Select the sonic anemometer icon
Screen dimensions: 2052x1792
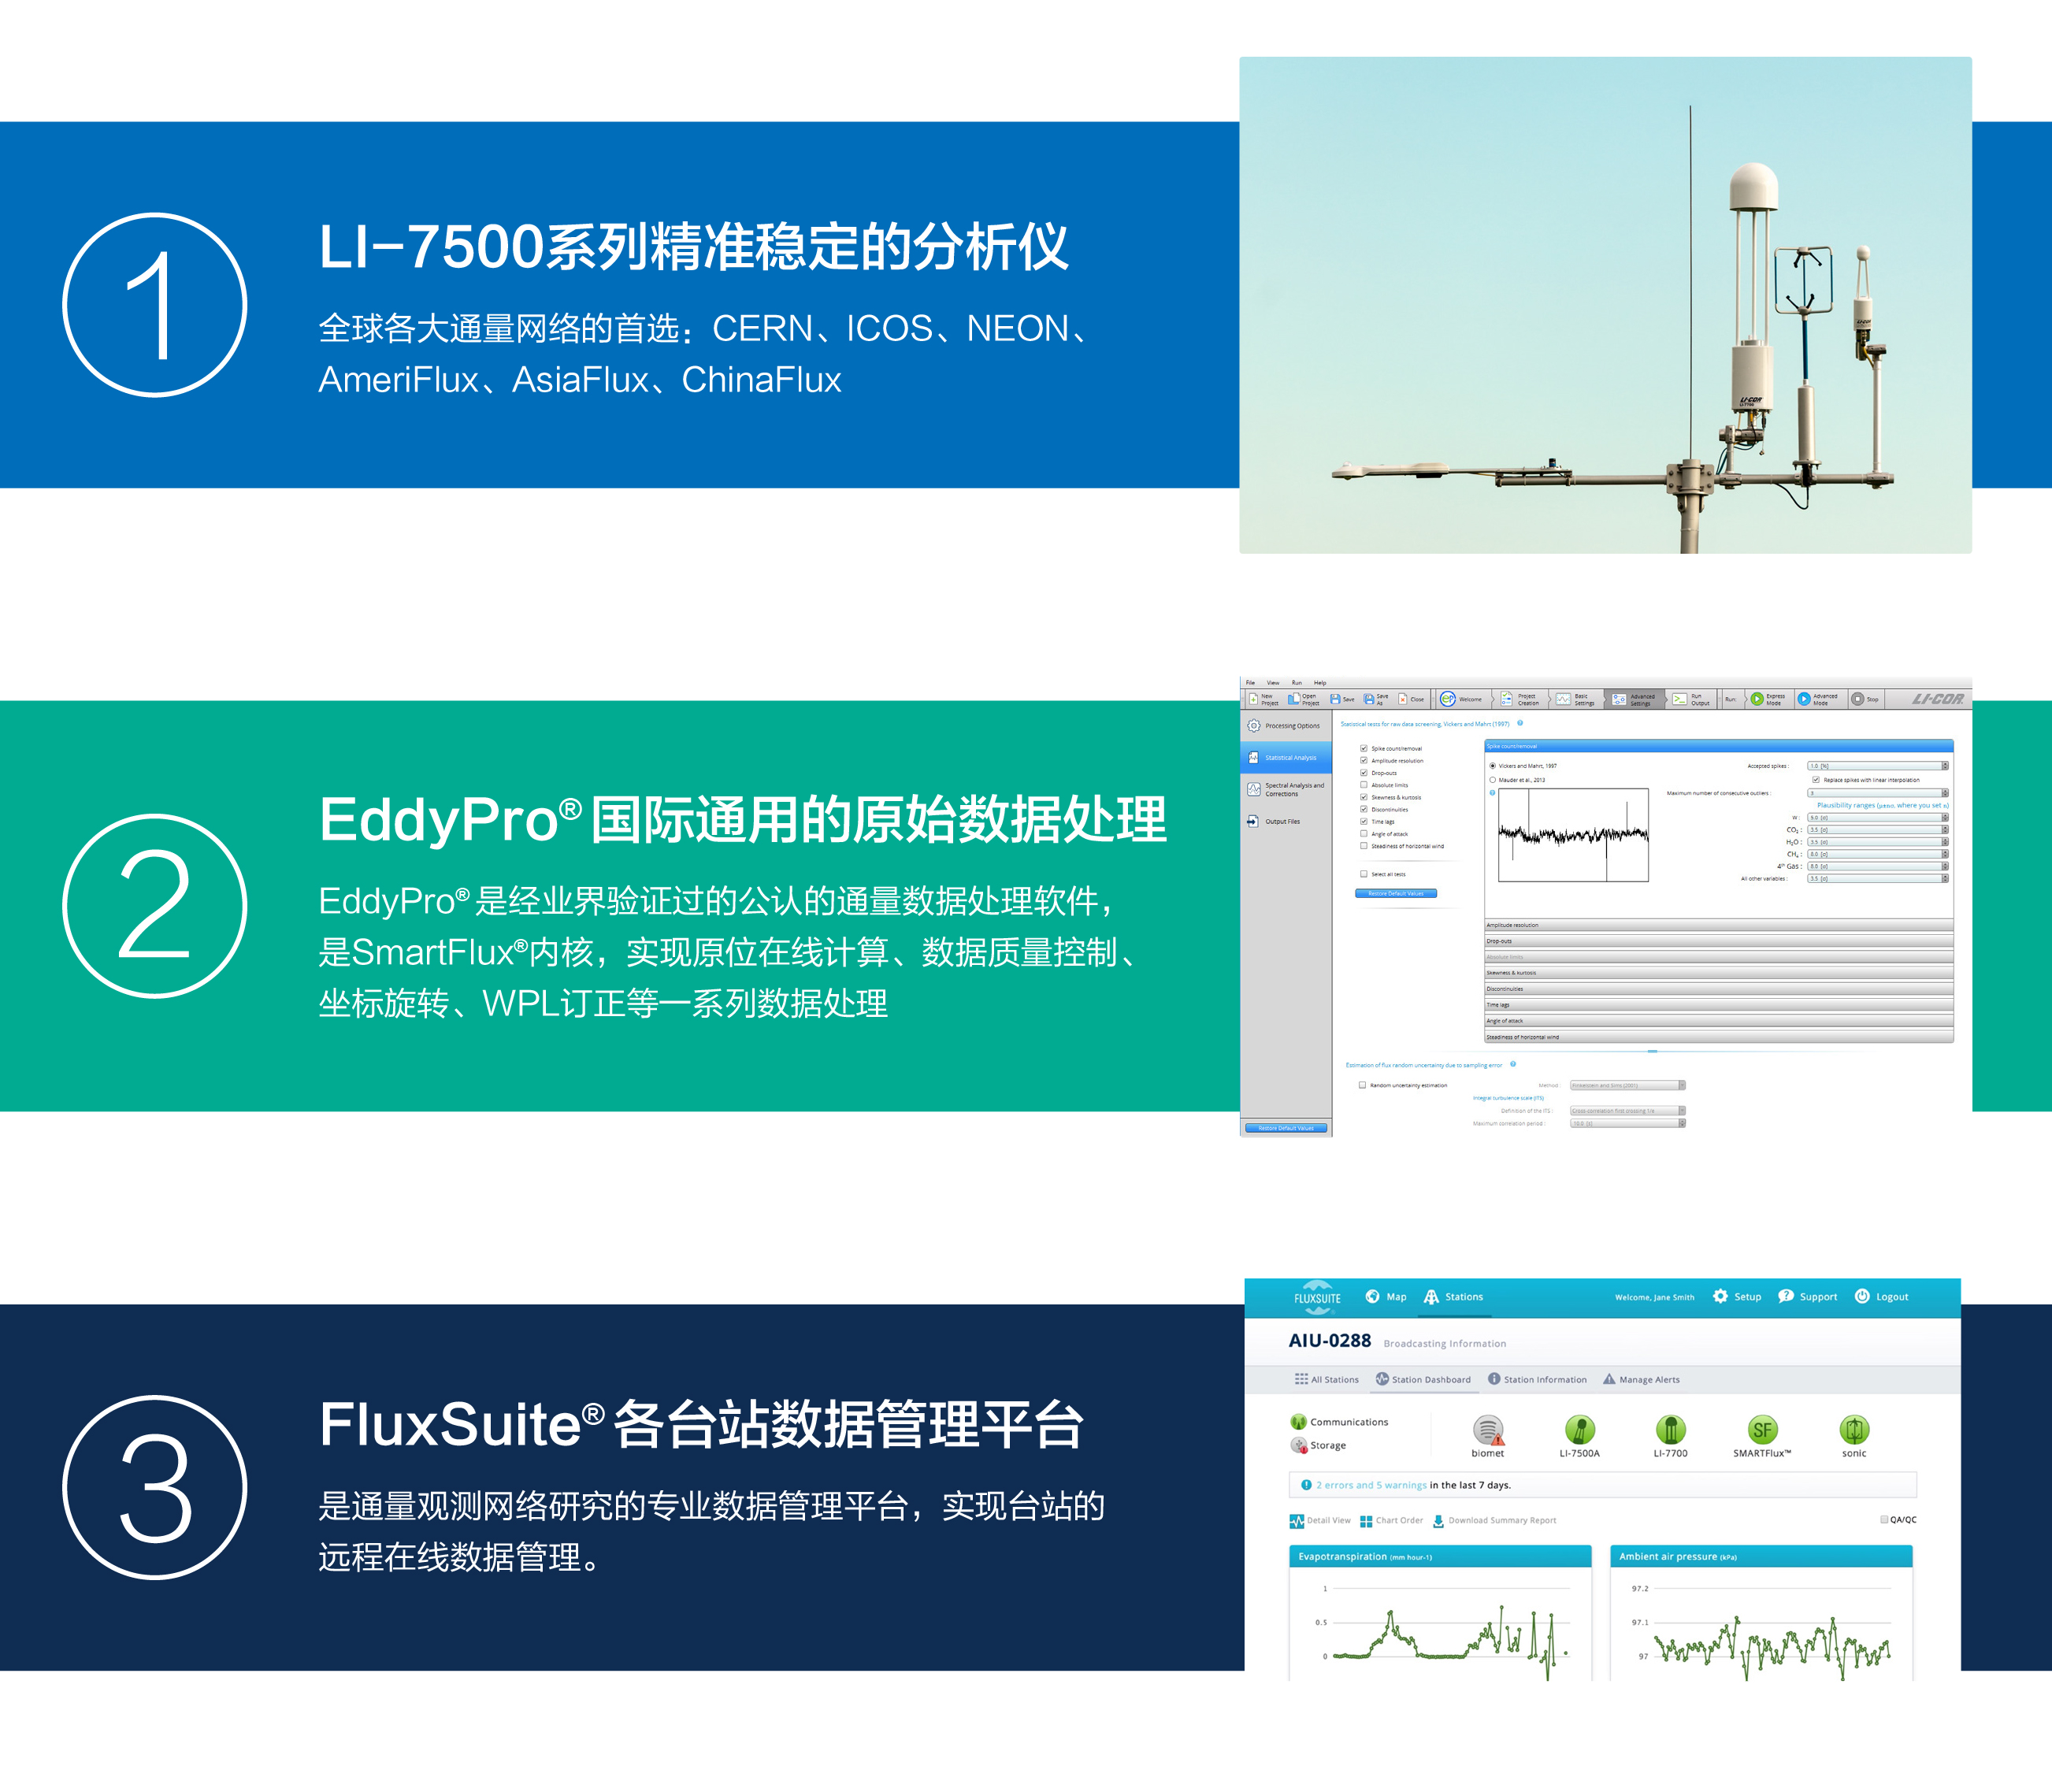click(1854, 1430)
